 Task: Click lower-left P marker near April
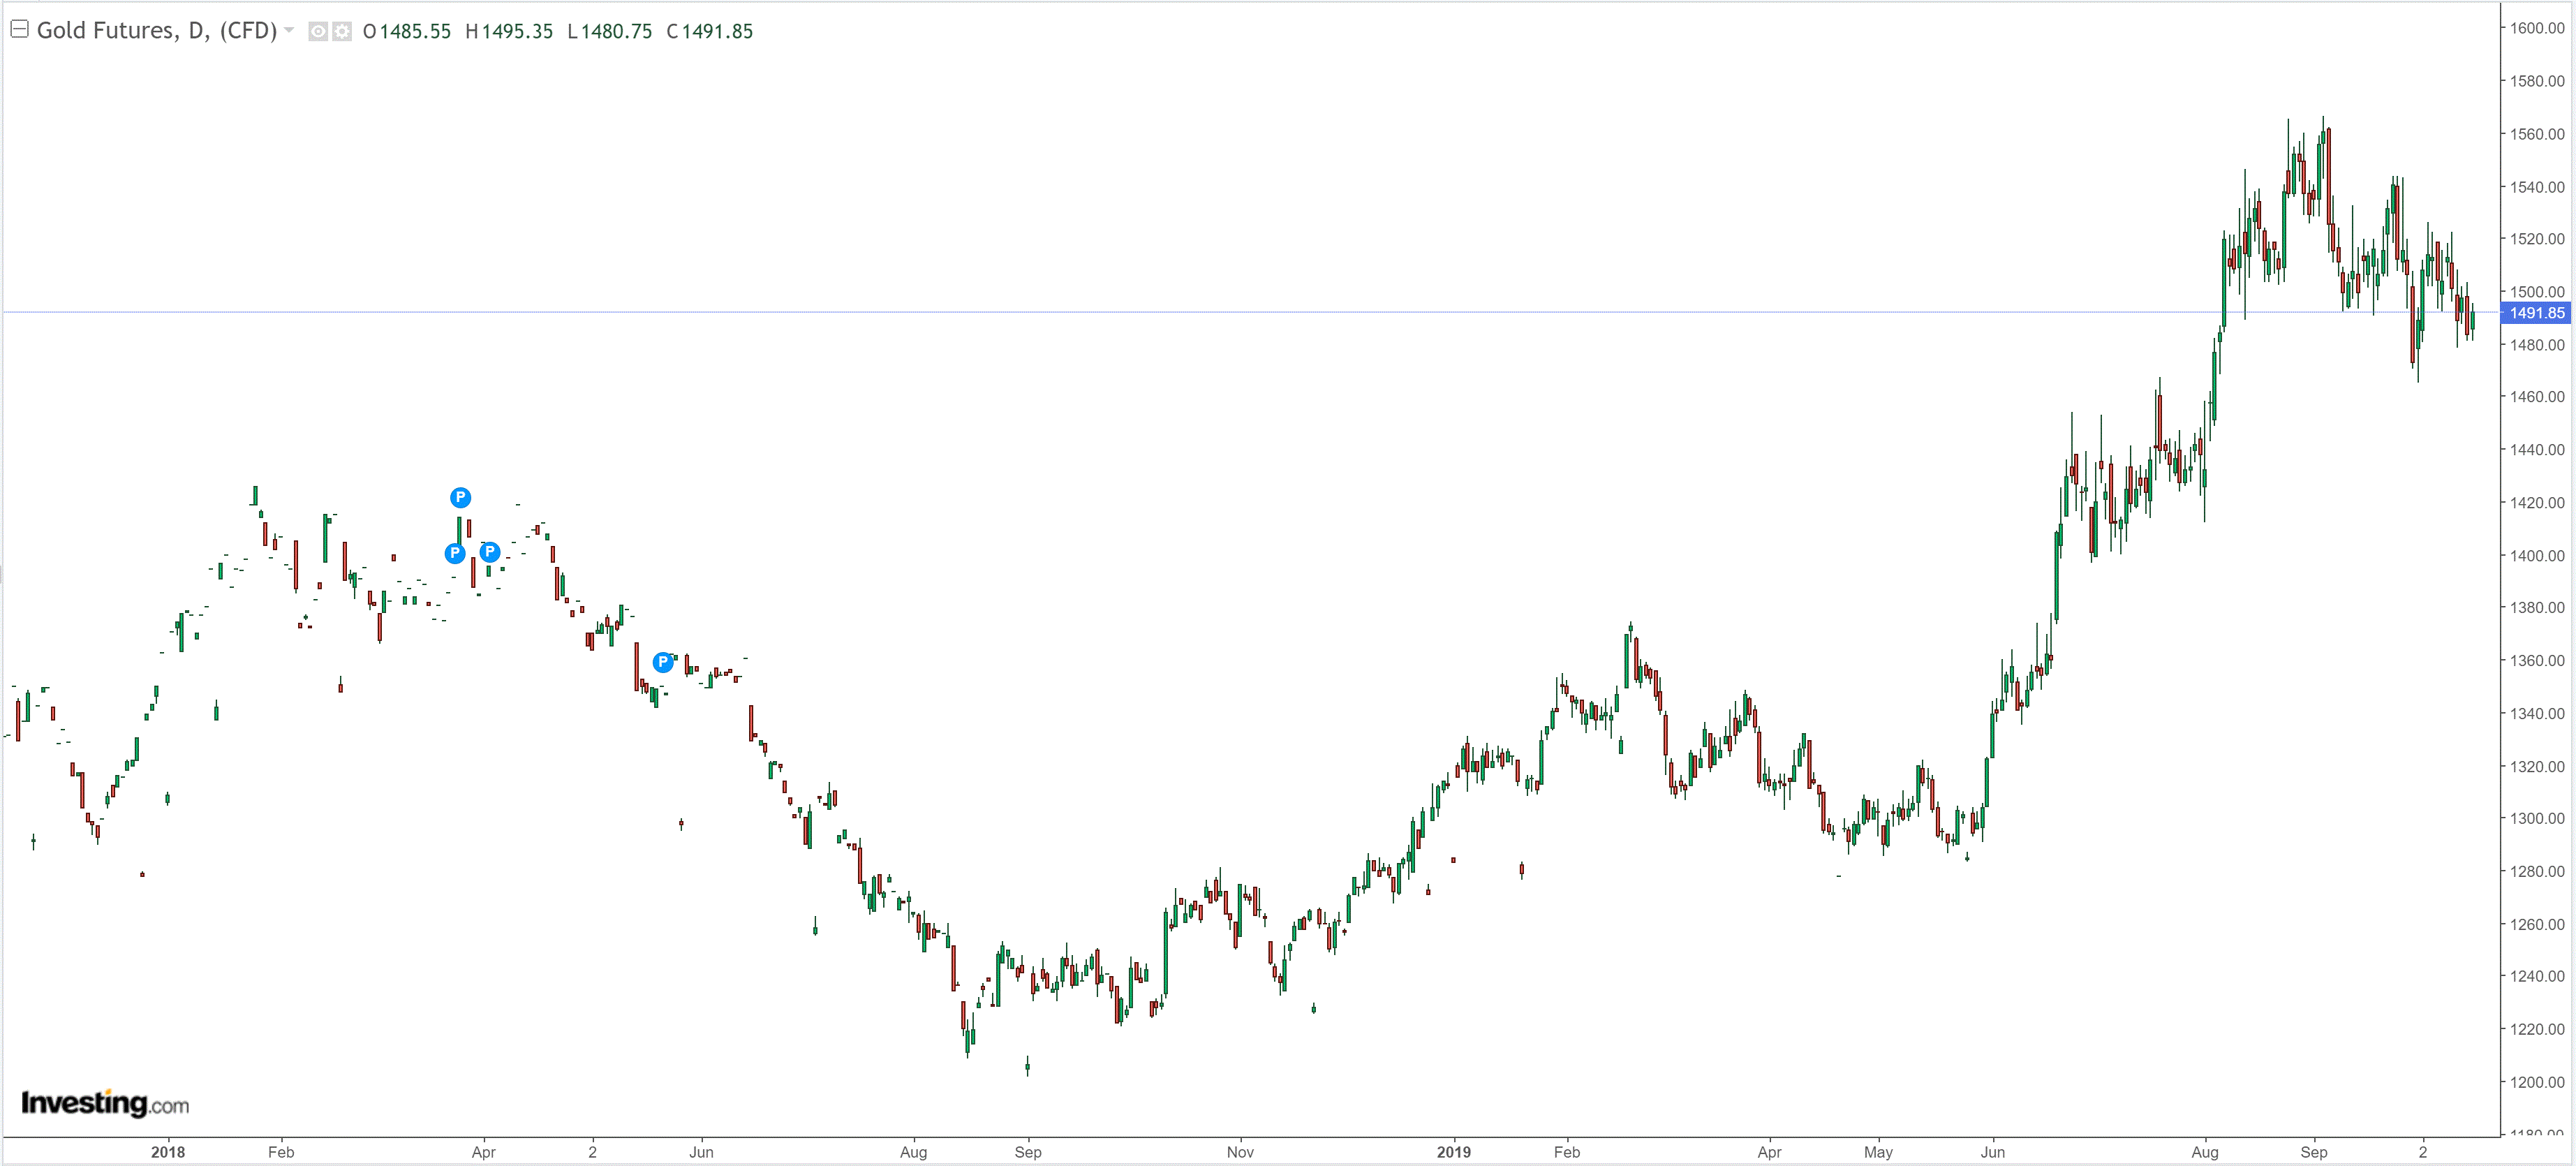point(455,553)
